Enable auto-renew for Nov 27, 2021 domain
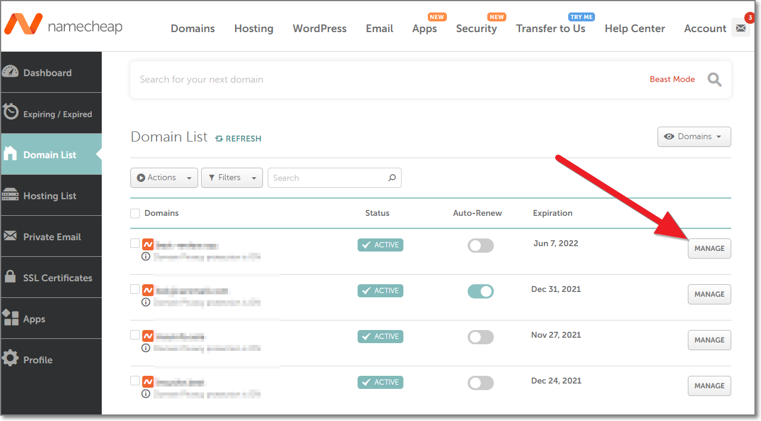761x421 pixels. 481,337
